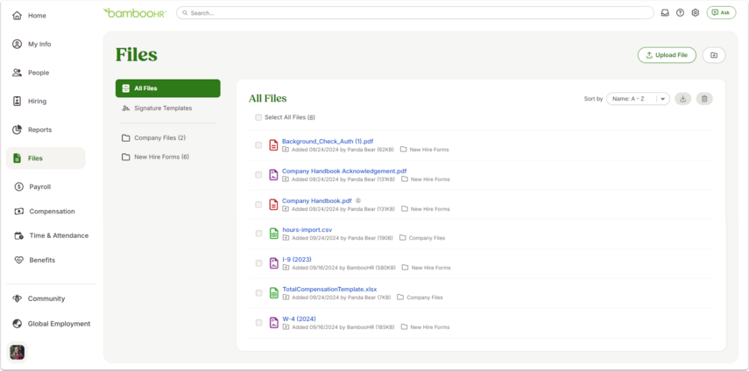Click the Ask button
The image size is (749, 371).
(721, 13)
